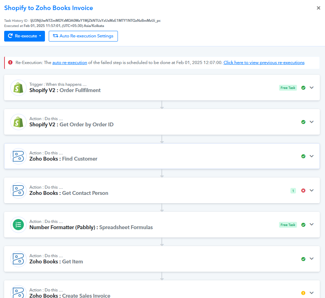Image resolution: width=325 pixels, height=298 pixels.
Task: Click the count badge 1 on Get Contact Person
Action: 293,191
